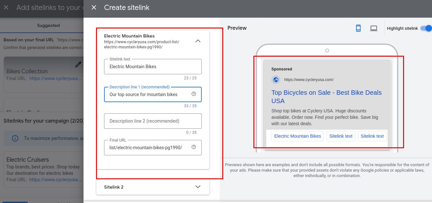Switch preview to mobile device view
This screenshot has width=432, height=203.
(358, 28)
